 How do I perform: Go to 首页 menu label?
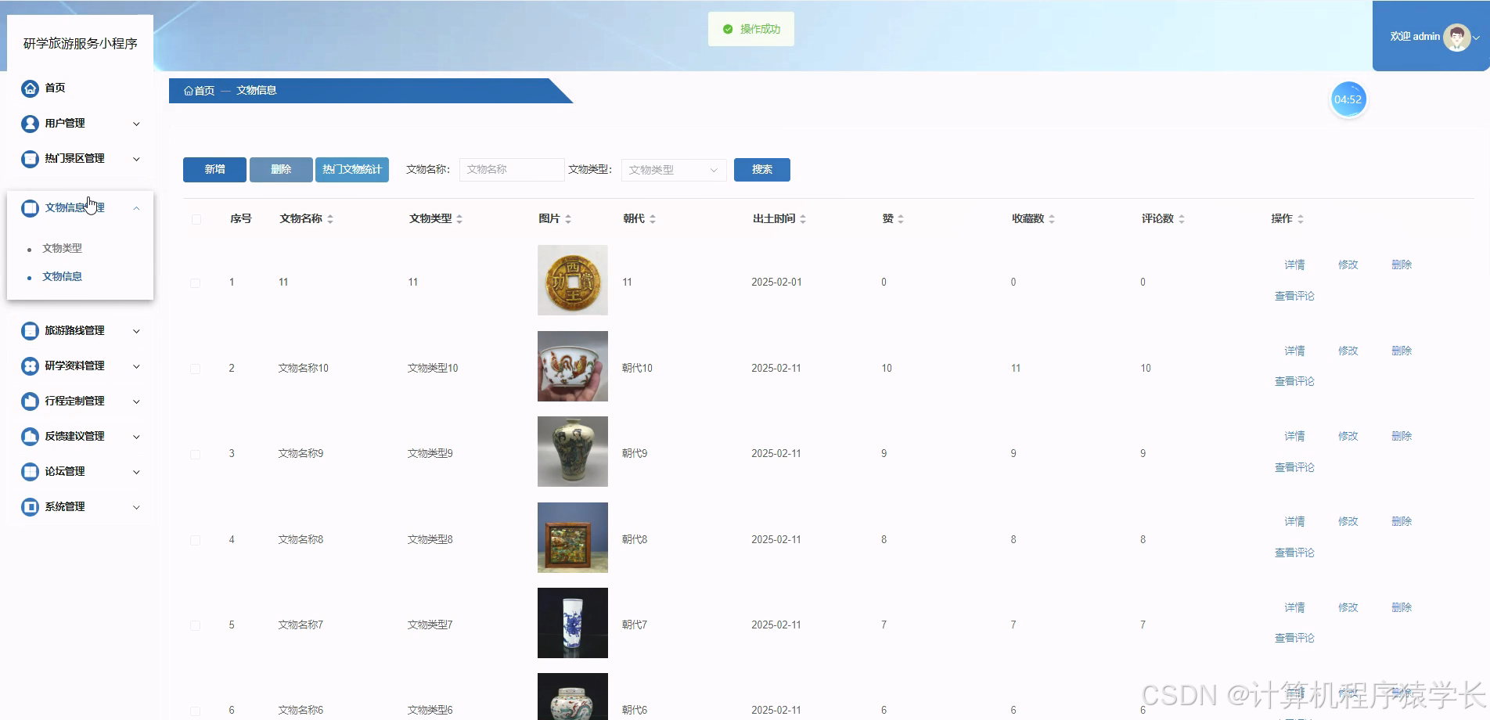tap(55, 88)
